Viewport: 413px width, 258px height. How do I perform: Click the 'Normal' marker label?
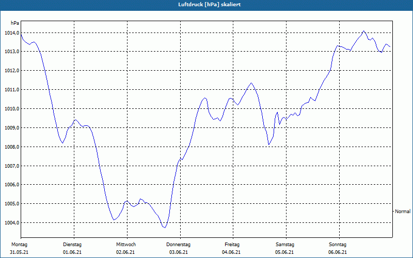point(403,212)
